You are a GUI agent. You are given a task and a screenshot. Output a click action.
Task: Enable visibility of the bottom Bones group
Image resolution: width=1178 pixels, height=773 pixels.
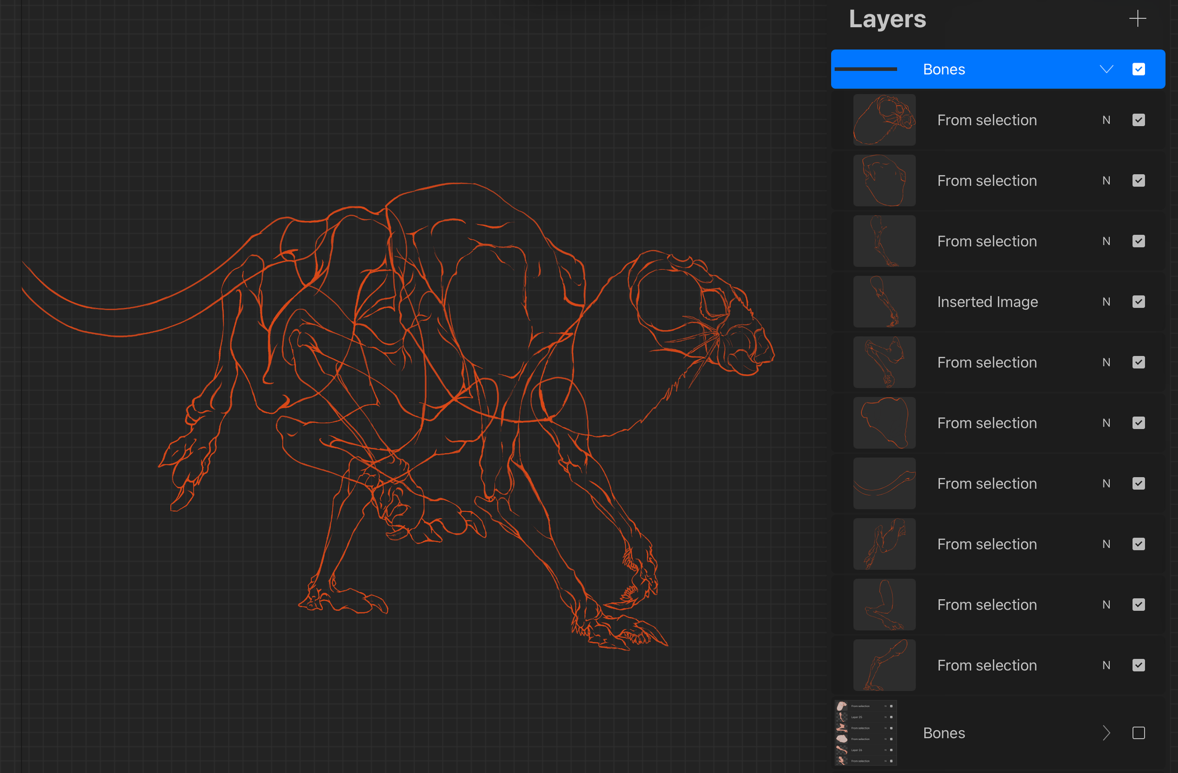pyautogui.click(x=1139, y=733)
